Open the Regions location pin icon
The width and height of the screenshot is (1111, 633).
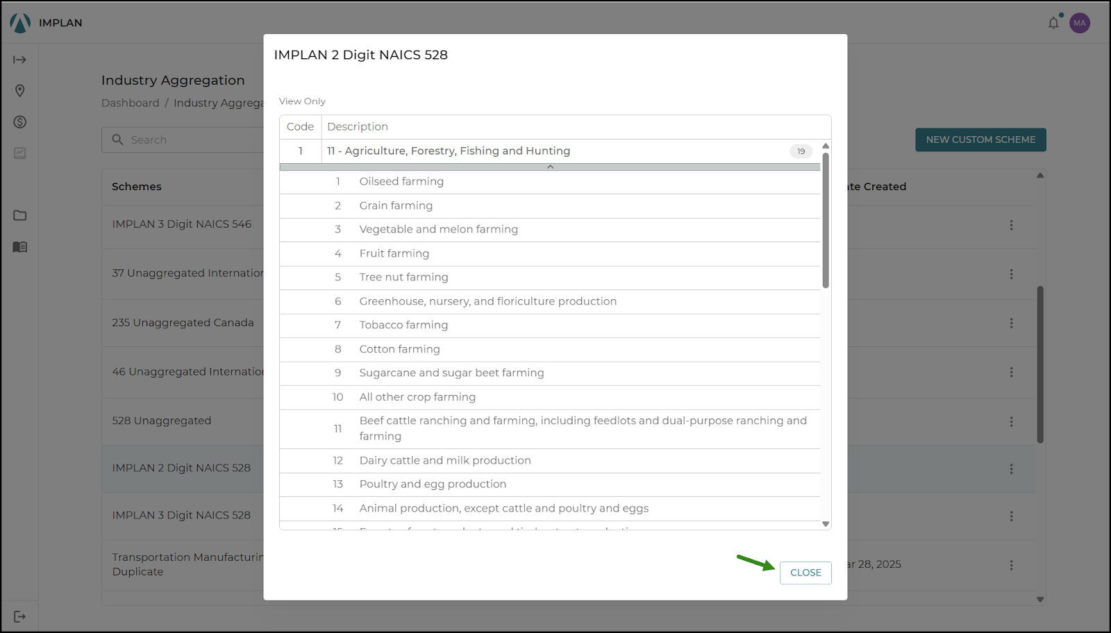pyautogui.click(x=20, y=91)
